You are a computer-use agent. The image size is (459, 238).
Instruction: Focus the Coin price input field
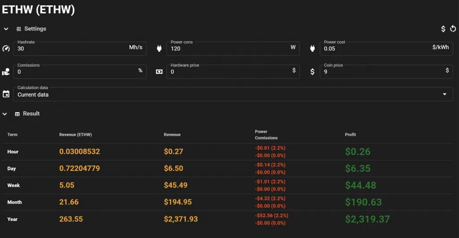point(386,72)
